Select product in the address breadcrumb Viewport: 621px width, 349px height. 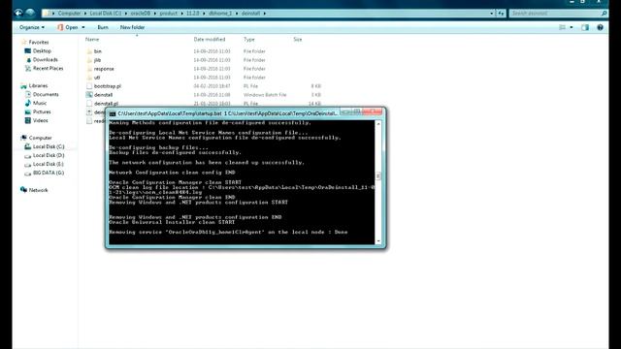pos(169,14)
